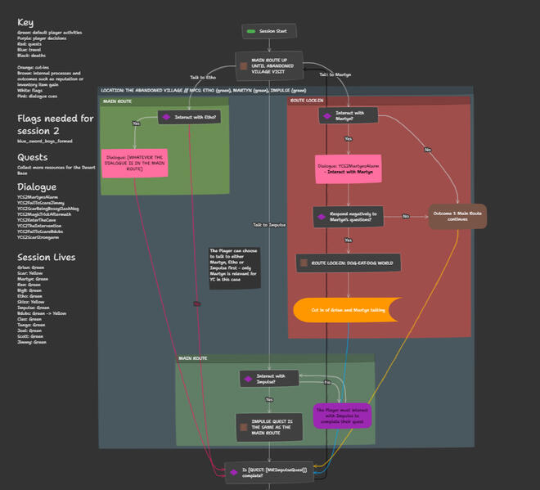540x490 pixels.
Task: Click 'Purple: player decisions' in the Key
Action: pos(42,38)
